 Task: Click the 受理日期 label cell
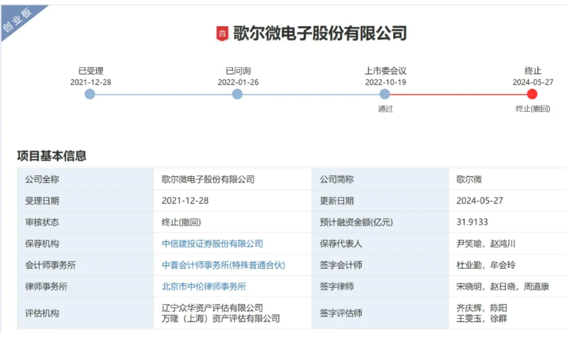click(x=86, y=201)
